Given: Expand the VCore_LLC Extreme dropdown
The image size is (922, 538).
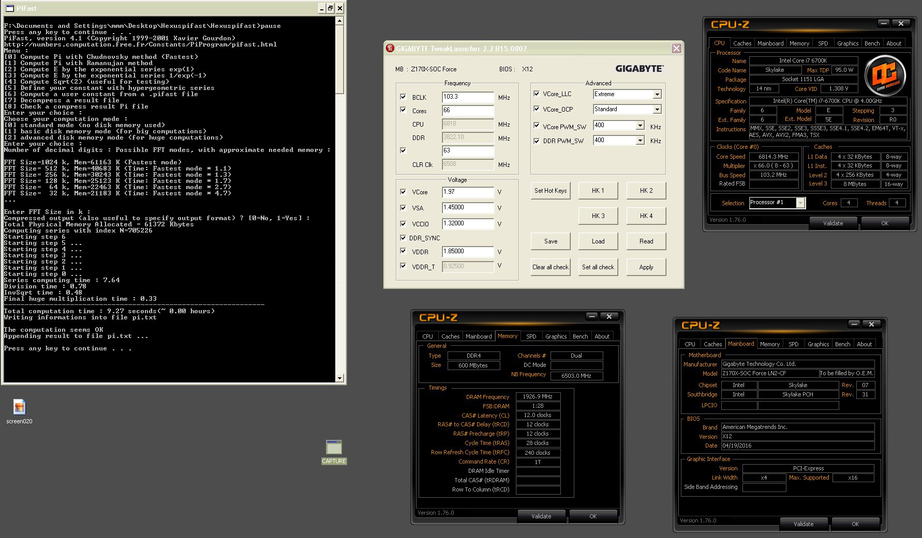Looking at the screenshot, I should (657, 95).
